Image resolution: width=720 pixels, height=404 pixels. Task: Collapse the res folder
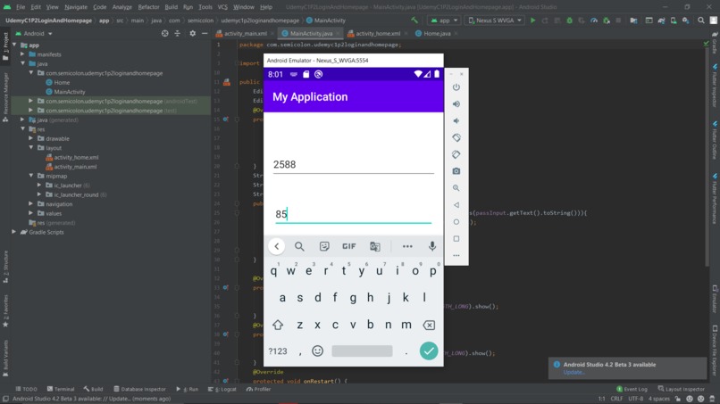pyautogui.click(x=22, y=129)
